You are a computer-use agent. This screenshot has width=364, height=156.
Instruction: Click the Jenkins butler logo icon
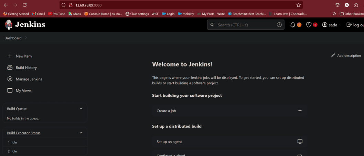[9, 25]
